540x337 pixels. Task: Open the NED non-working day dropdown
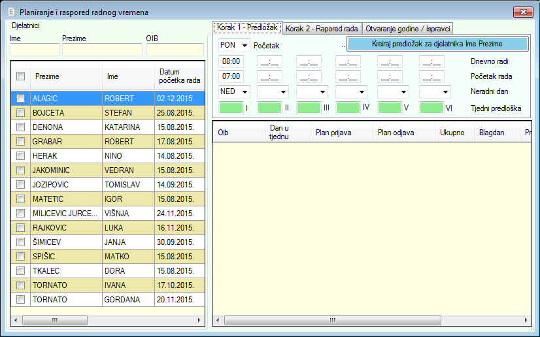245,92
